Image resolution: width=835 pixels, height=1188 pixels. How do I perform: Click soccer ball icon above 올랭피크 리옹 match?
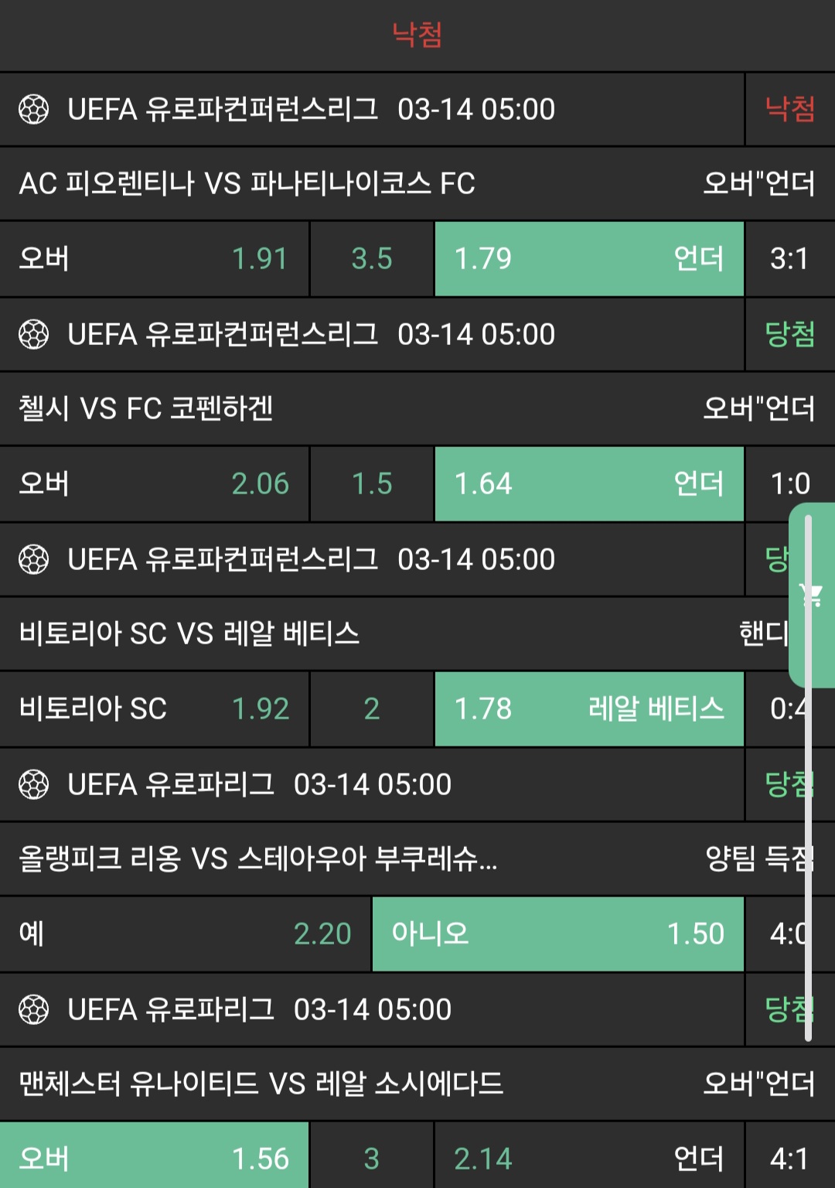click(33, 785)
